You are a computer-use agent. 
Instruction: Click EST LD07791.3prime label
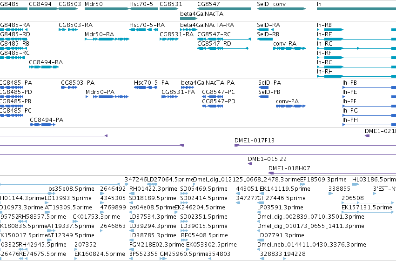pyautogui.click(x=281, y=235)
